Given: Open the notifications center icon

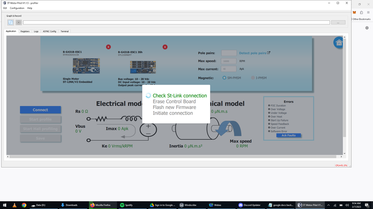Looking at the screenshot, I should 367,205.
